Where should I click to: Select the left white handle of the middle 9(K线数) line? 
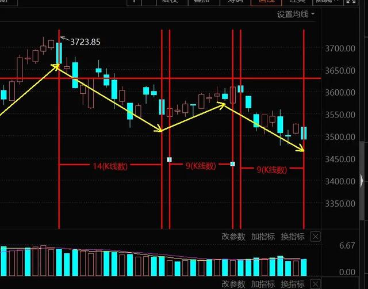click(170, 160)
